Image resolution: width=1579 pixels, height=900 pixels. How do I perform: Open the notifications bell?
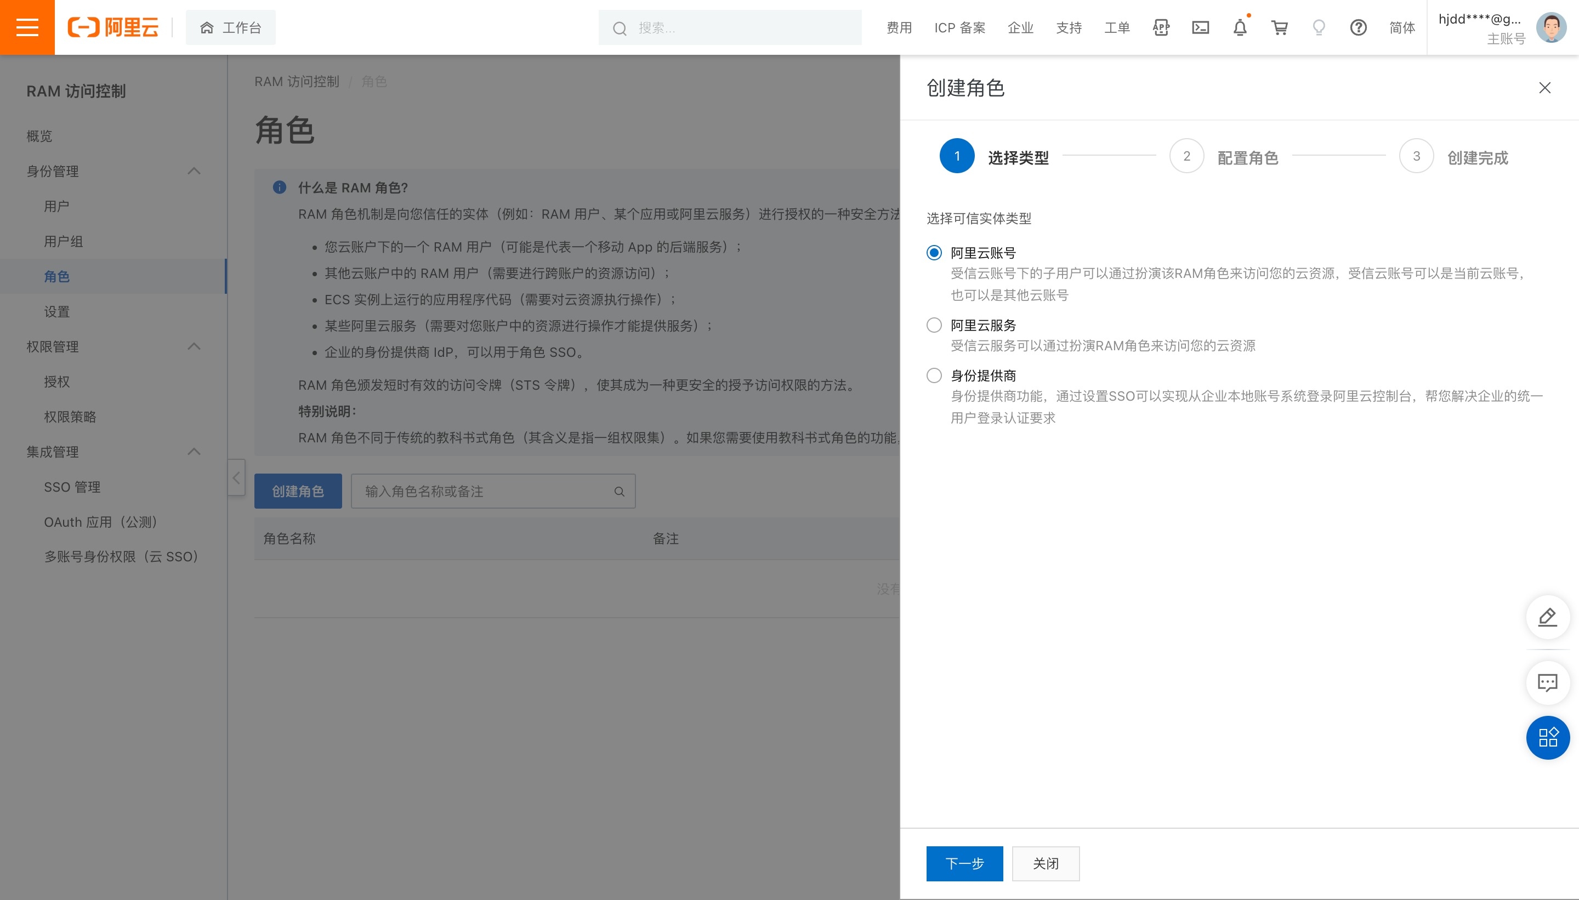(x=1240, y=27)
